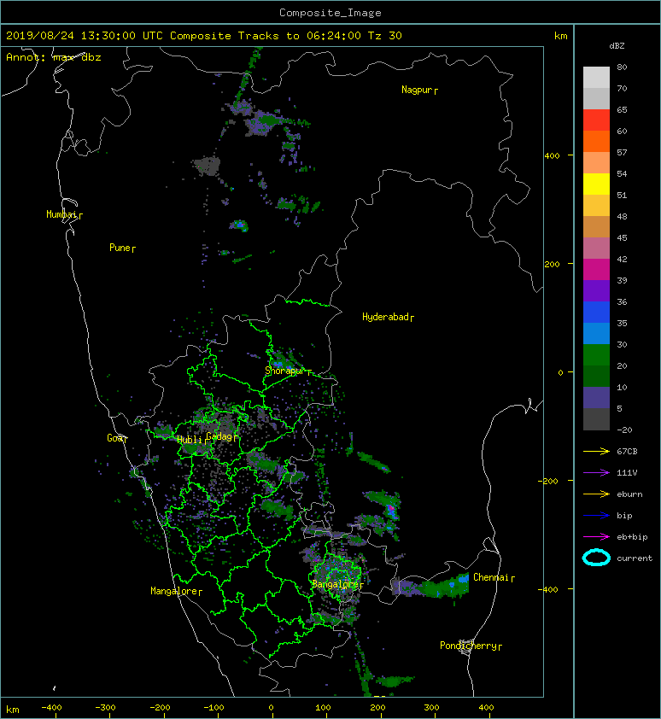Click the cyan ellipse 'current' legend symbol
Image resolution: width=661 pixels, height=719 pixels.
point(596,558)
